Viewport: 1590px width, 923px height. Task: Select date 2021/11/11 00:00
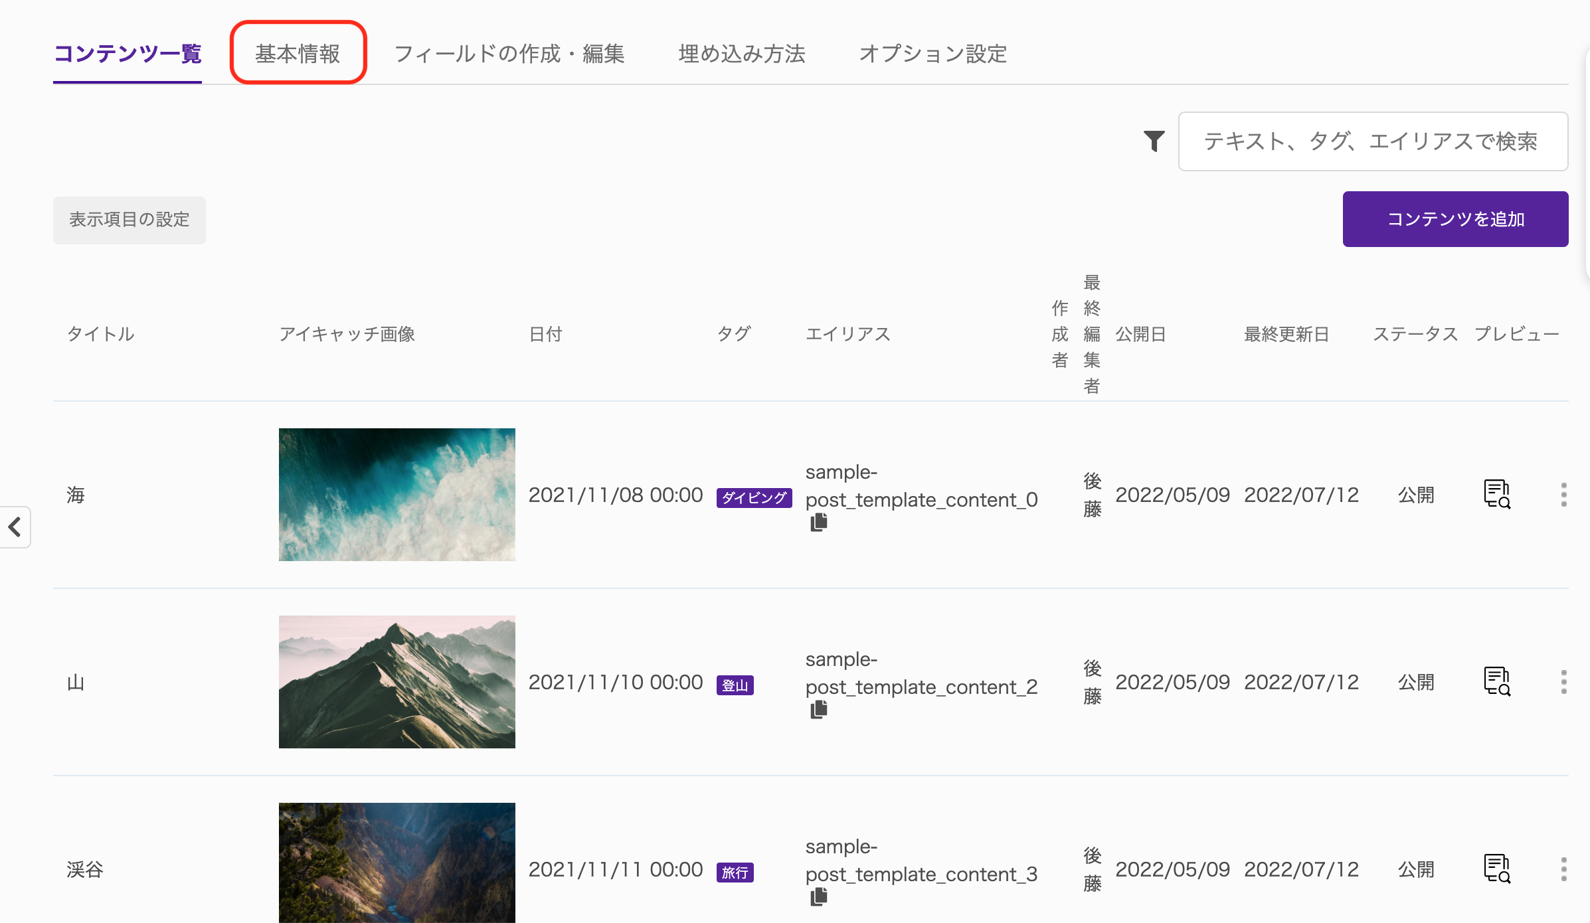tap(616, 869)
